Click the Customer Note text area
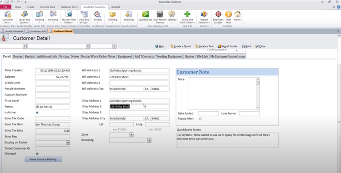341x173 pixels. pyautogui.click(x=222, y=94)
